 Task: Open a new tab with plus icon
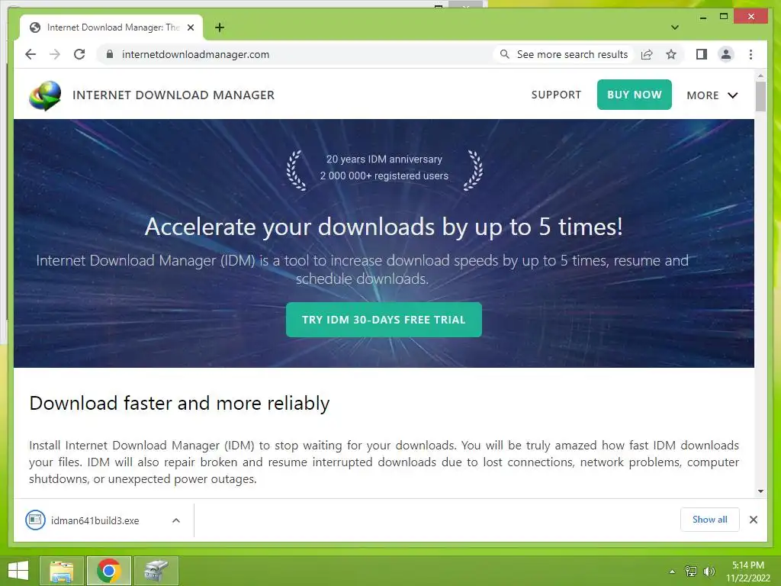click(x=219, y=27)
